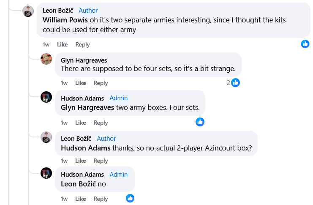This screenshot has height=205, width=313.
Task: Reply to the Azincourt box question
Action: click(101, 161)
